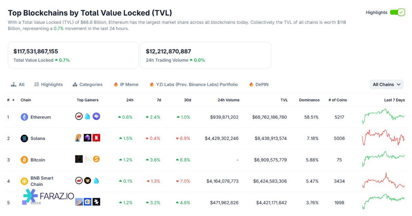Open the Solana chain link

coord(38,139)
